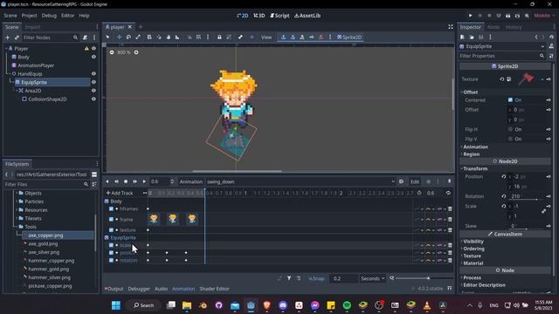Viewport: 559px width, 314px height.
Task: Open Discord from the taskbar
Action: pos(283,305)
